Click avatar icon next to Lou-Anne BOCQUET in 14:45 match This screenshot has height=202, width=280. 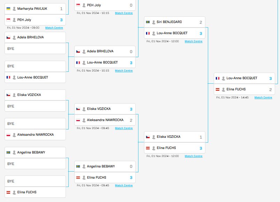[x=224, y=78]
